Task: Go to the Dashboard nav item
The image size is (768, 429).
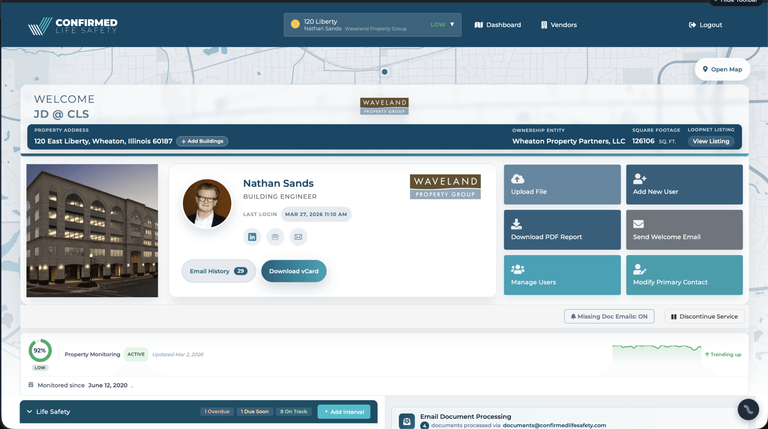Action: point(498,25)
